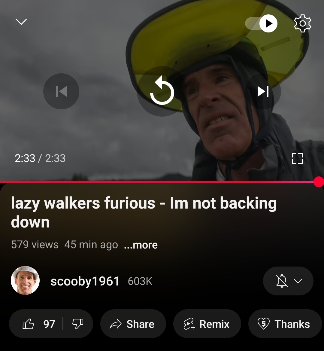
Task: Click the 2:33 elapsed time display
Action: (x=25, y=158)
